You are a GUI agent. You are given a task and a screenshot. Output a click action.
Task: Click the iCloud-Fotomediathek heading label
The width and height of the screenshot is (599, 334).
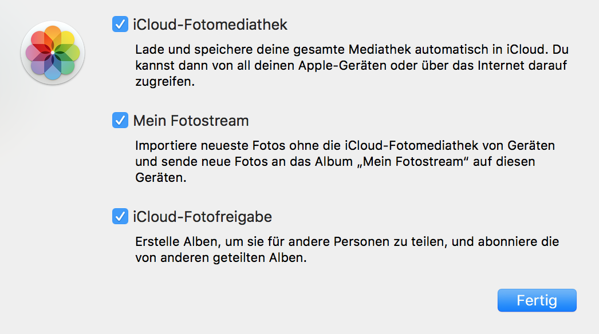(210, 25)
